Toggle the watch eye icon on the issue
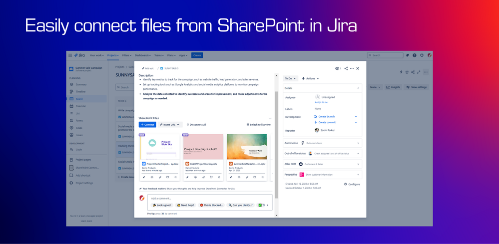This screenshot has height=244, width=499. (x=338, y=68)
